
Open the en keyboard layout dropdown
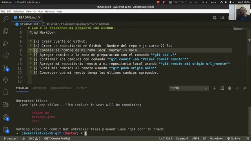213,2
